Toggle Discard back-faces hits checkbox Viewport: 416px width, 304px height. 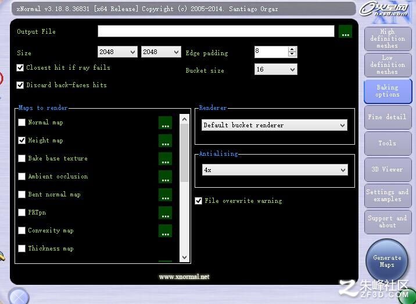tap(20, 85)
